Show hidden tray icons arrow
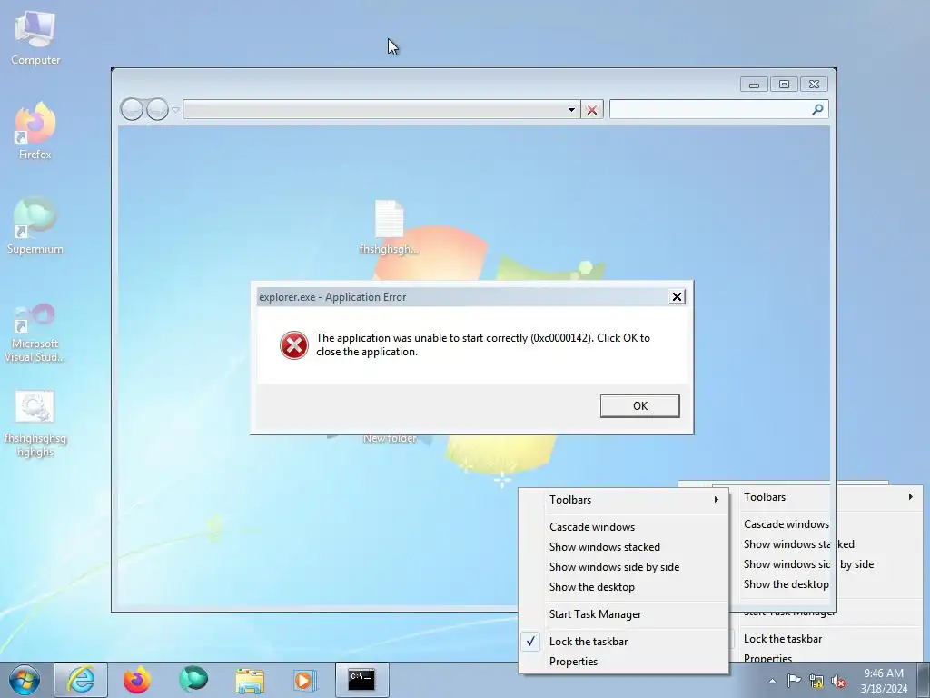Image resolution: width=930 pixels, height=698 pixels. click(772, 681)
